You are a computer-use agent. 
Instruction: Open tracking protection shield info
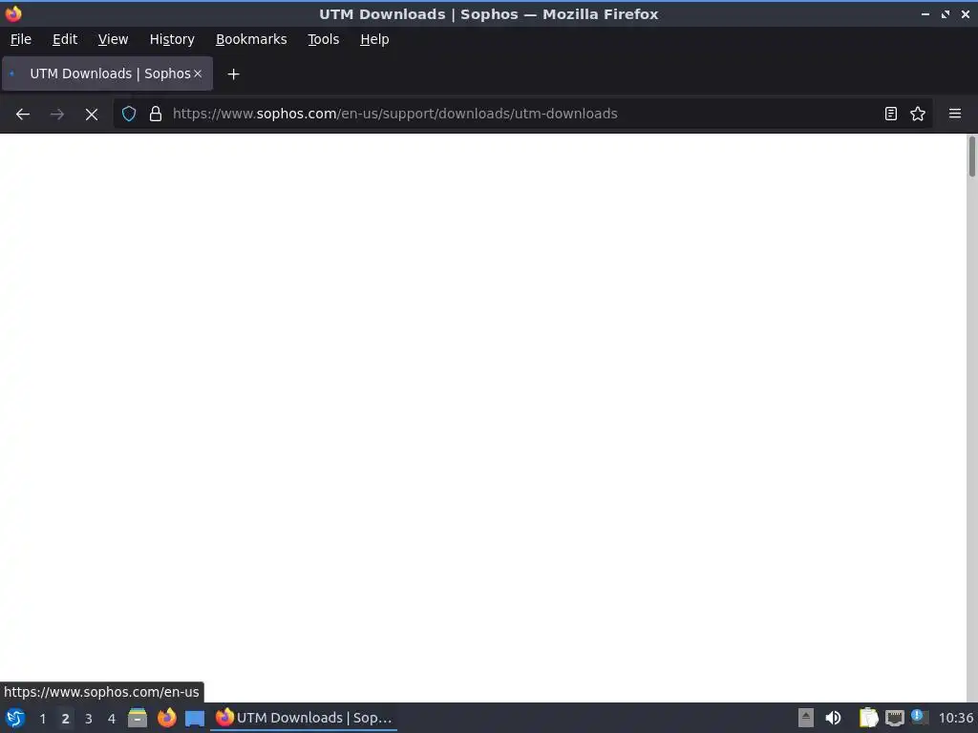129,115
